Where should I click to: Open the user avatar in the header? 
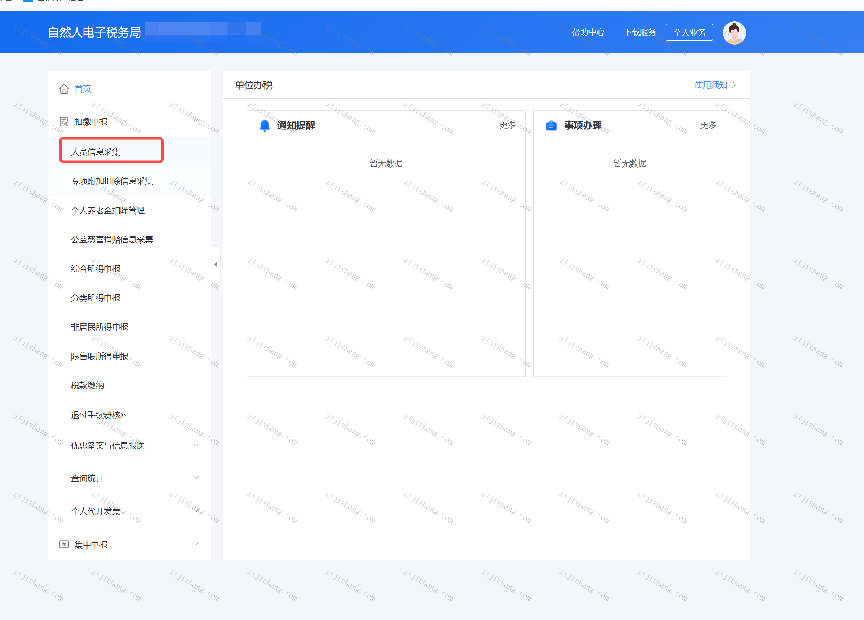(x=734, y=32)
